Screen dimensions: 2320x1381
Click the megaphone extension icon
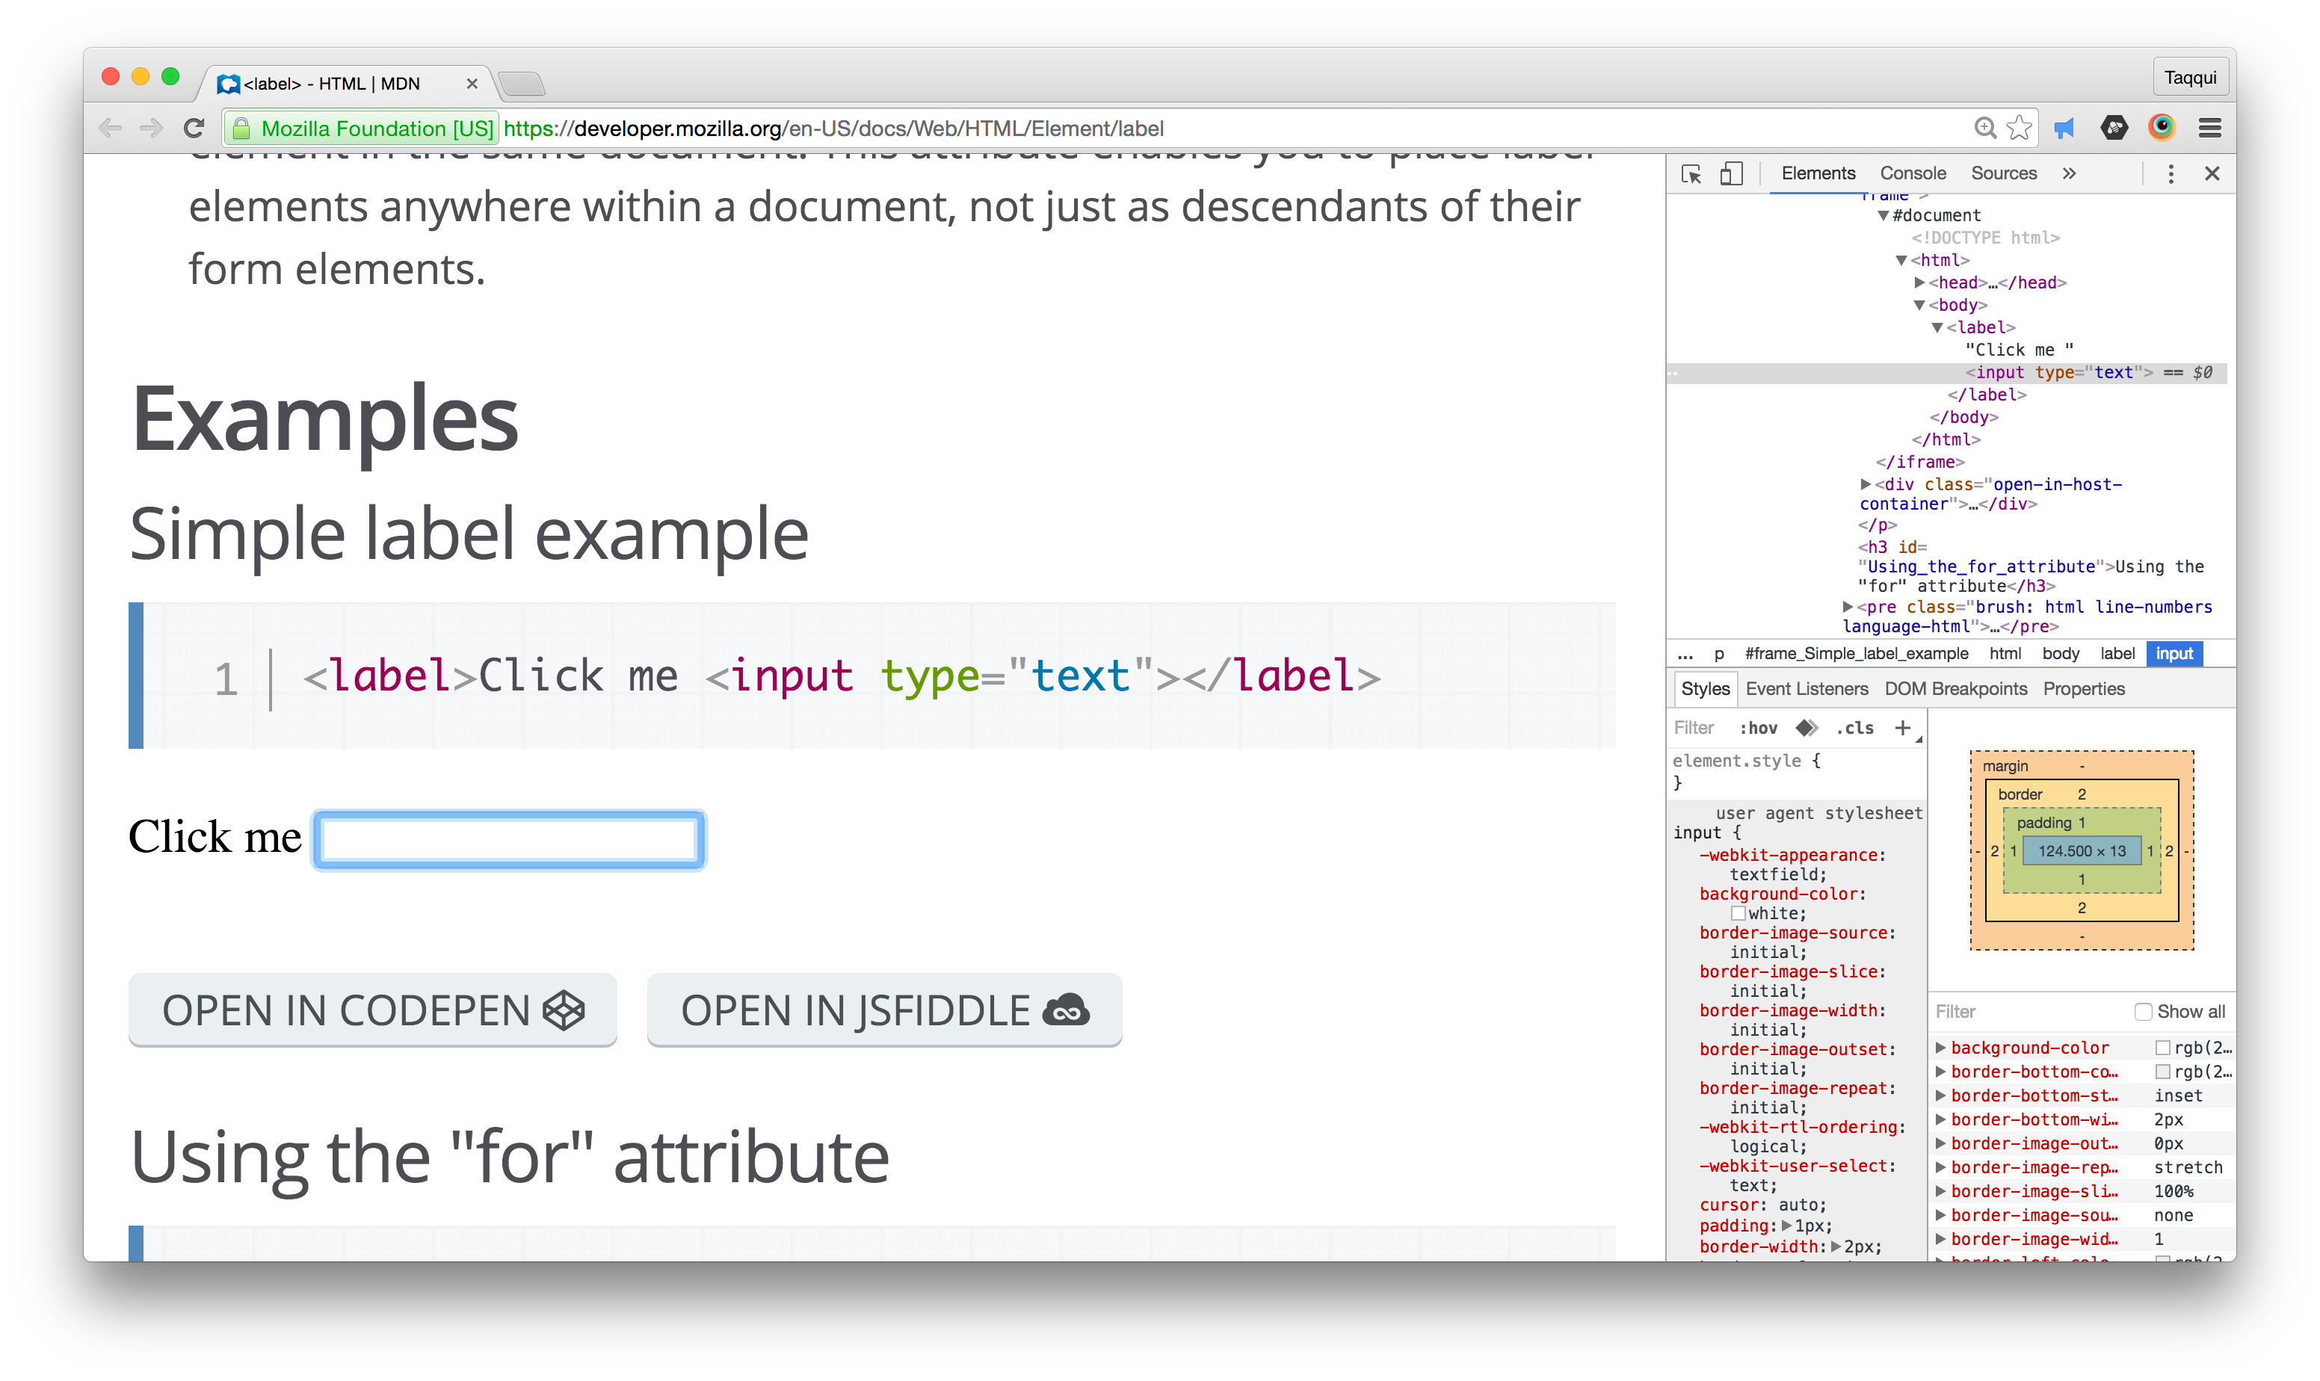(2065, 129)
